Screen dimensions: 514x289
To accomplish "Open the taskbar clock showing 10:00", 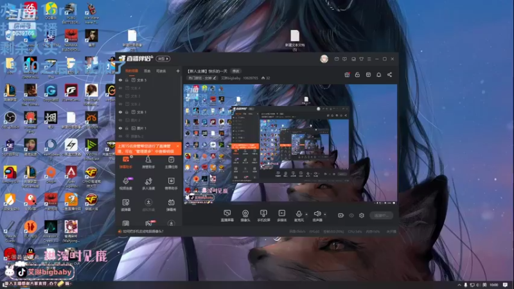I will coord(494,285).
